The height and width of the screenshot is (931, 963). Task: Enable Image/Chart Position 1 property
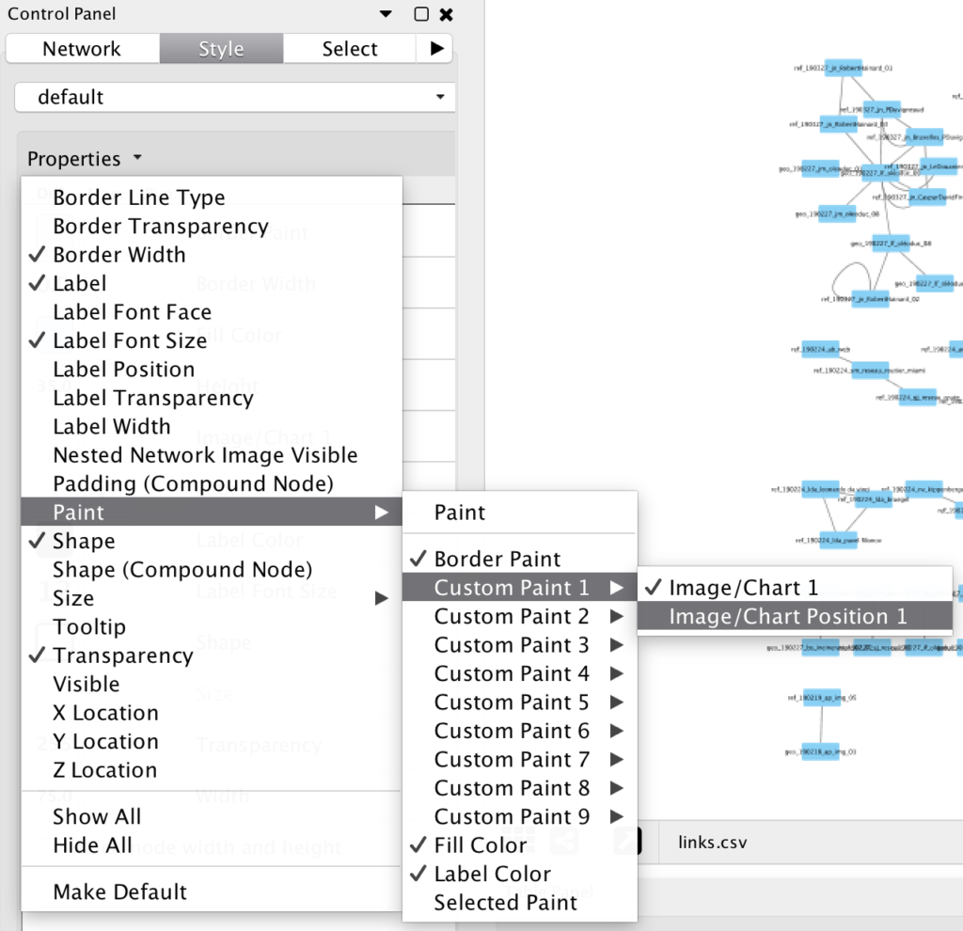tap(795, 616)
